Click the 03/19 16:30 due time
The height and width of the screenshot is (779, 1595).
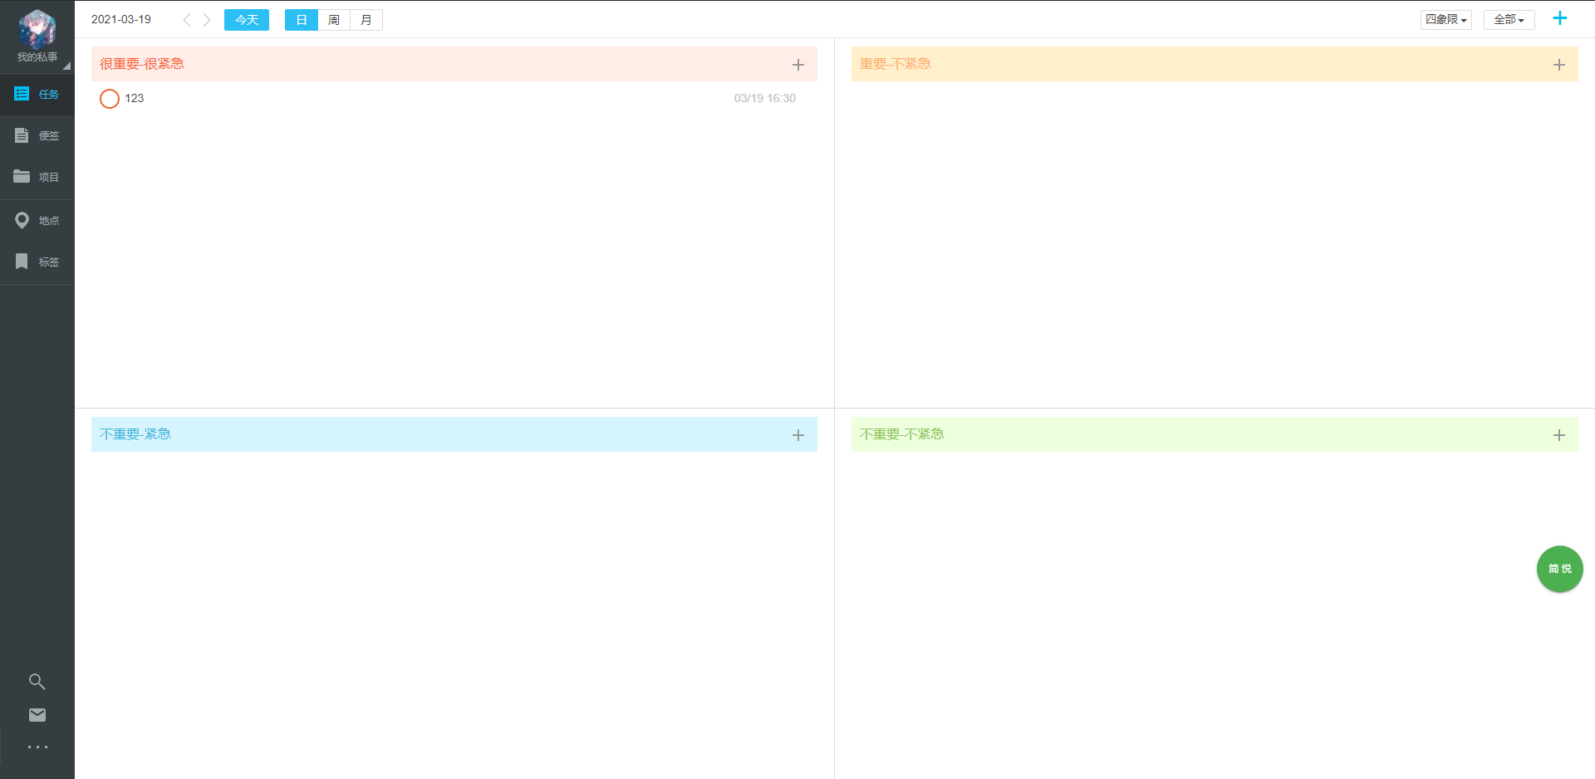[x=765, y=98]
